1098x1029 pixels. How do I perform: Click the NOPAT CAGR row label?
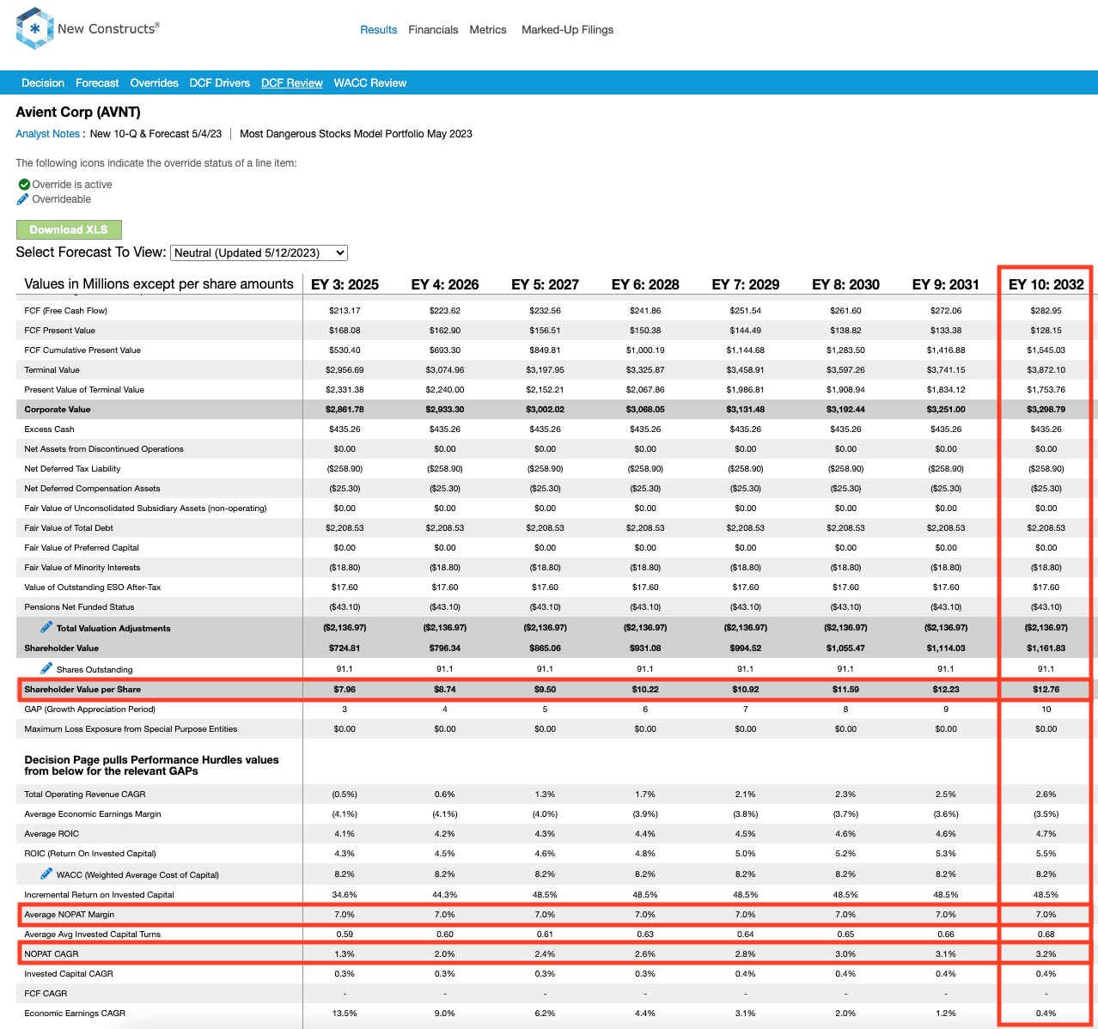(52, 954)
